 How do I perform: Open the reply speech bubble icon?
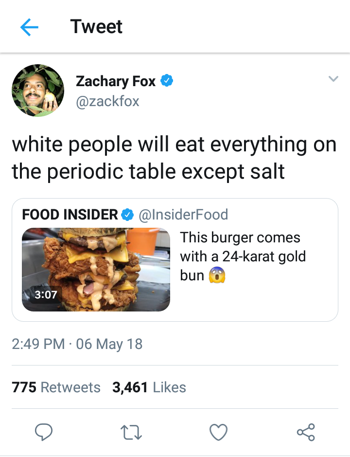[44, 432]
